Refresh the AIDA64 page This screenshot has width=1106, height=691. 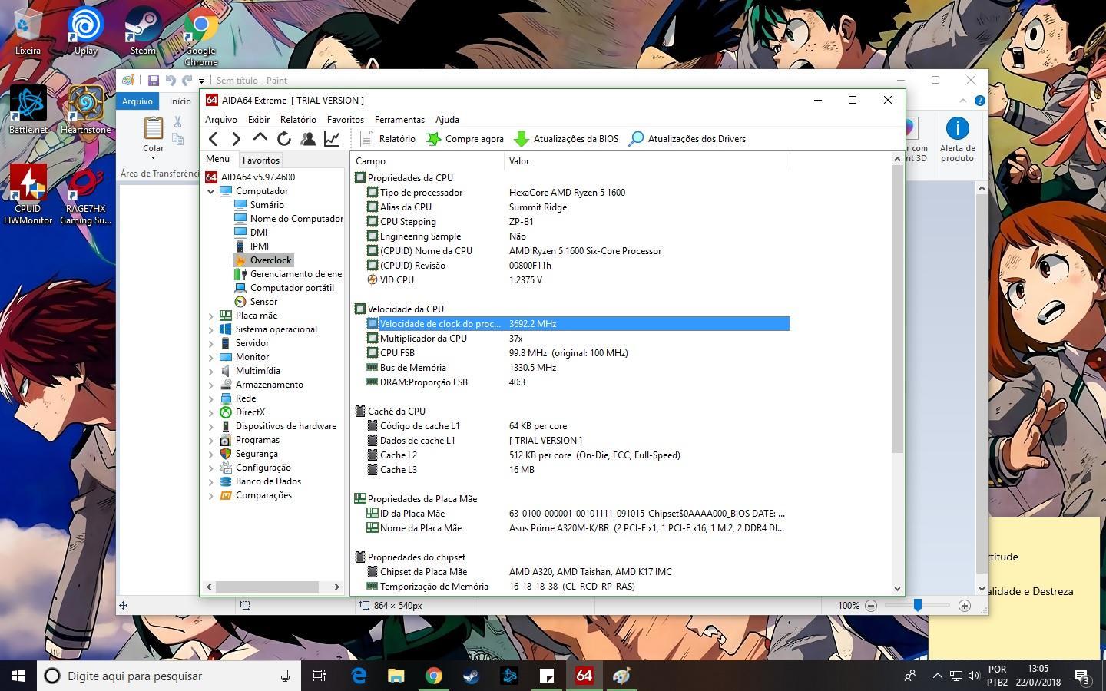(x=284, y=139)
